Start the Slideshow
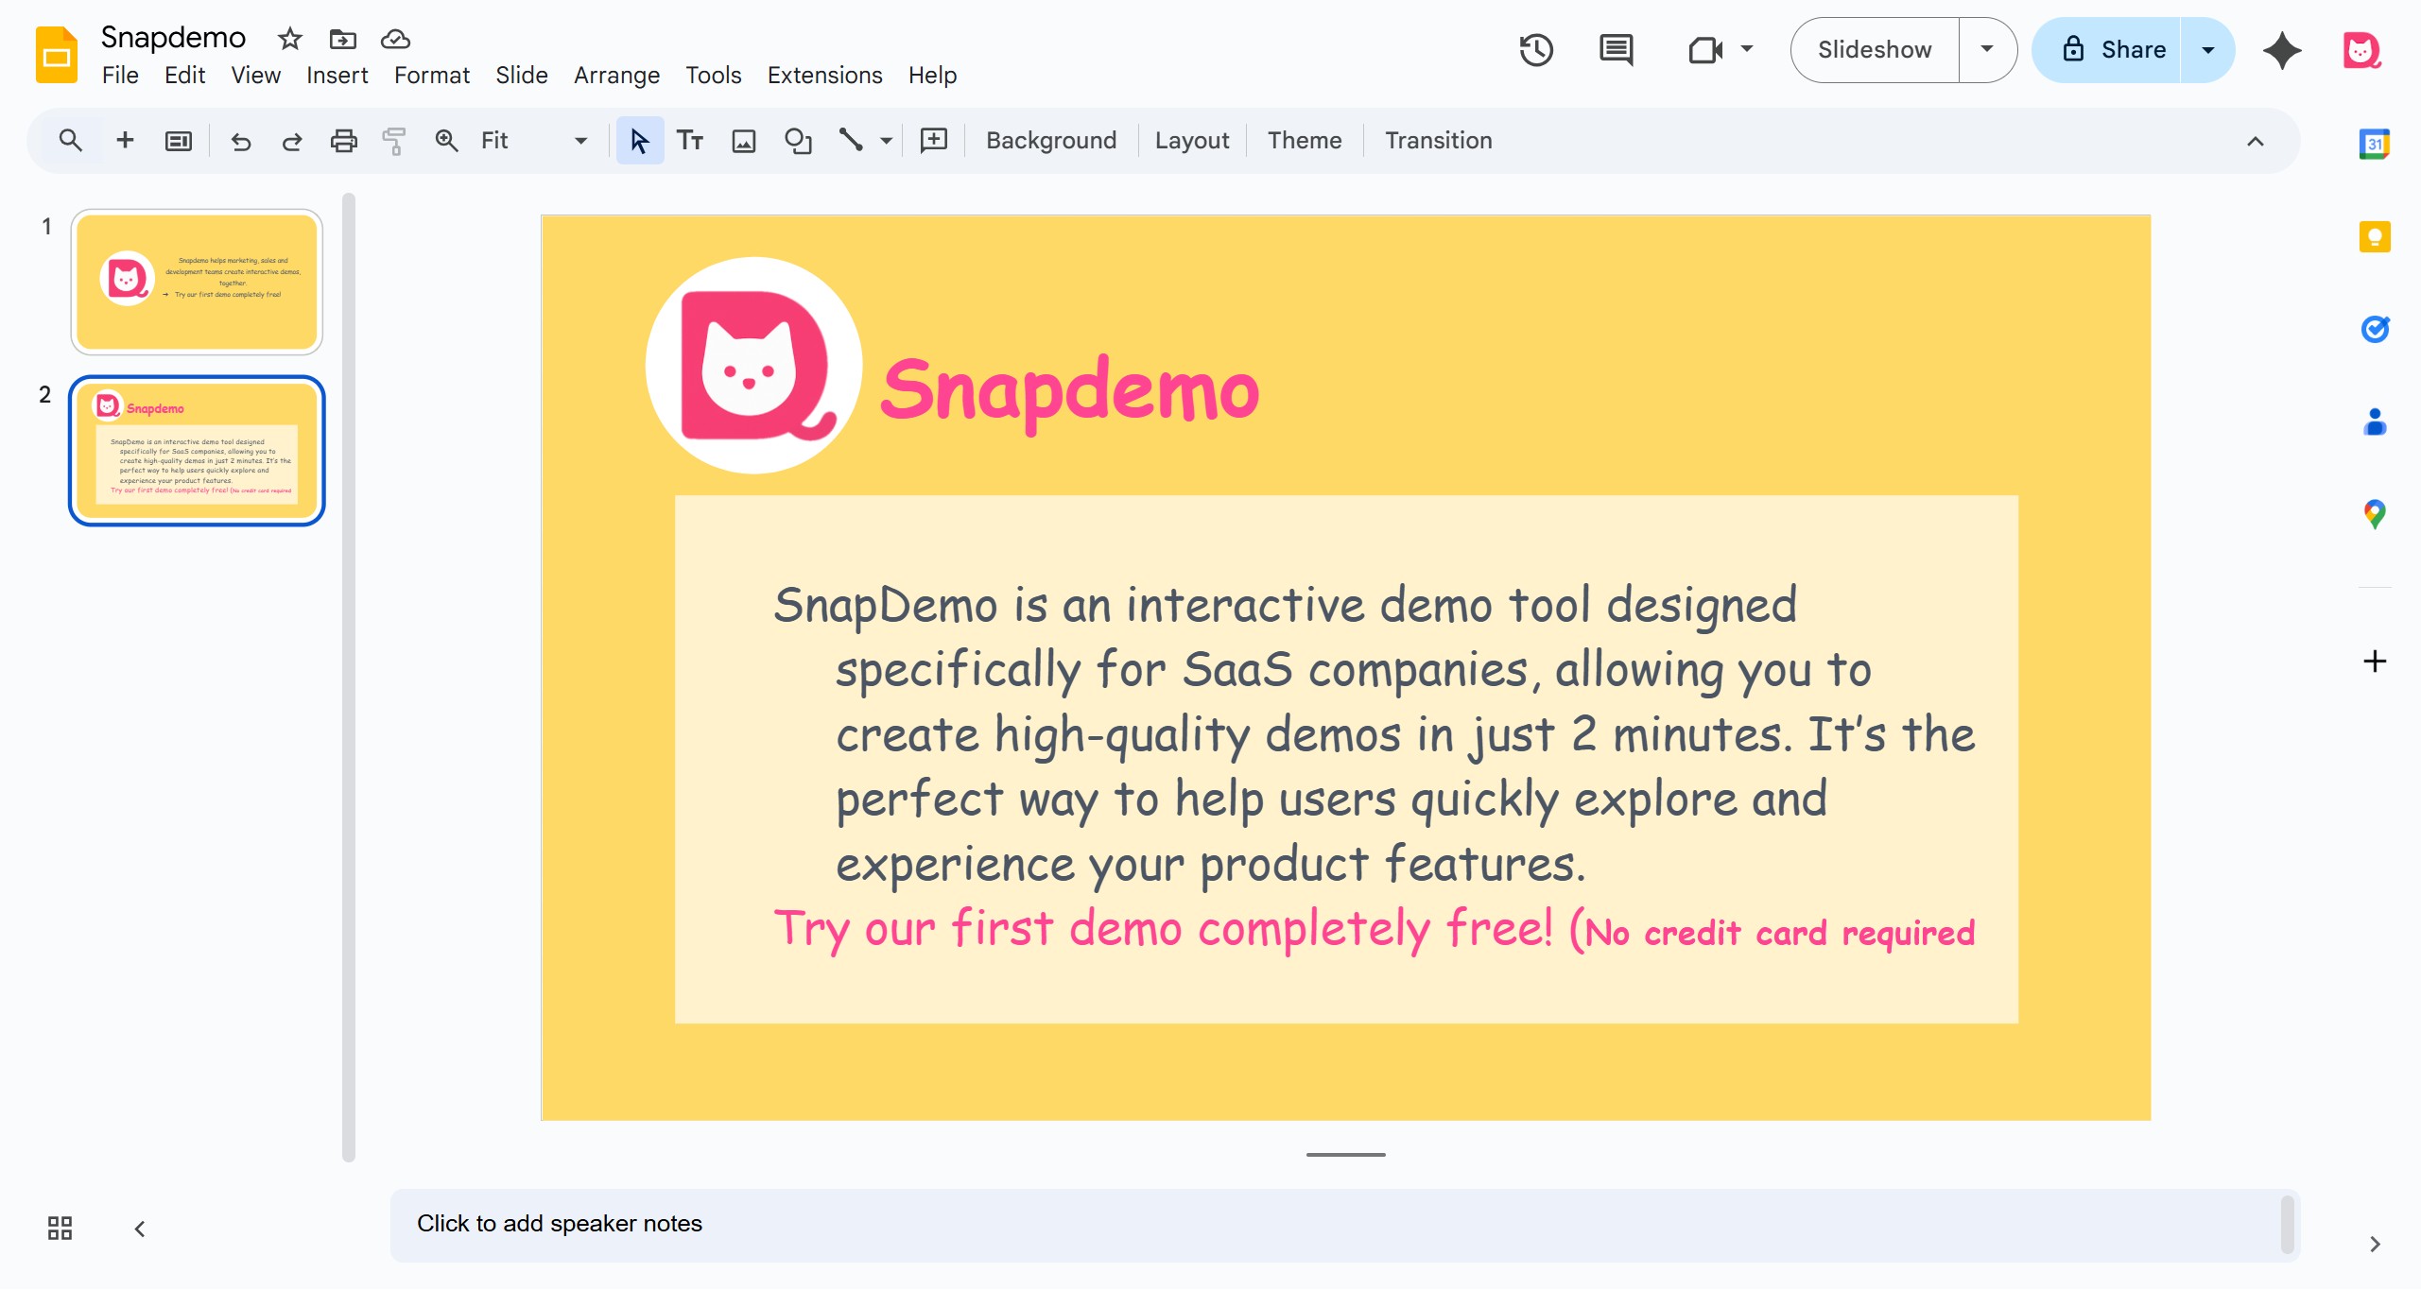This screenshot has height=1290, width=2421. [x=1875, y=50]
